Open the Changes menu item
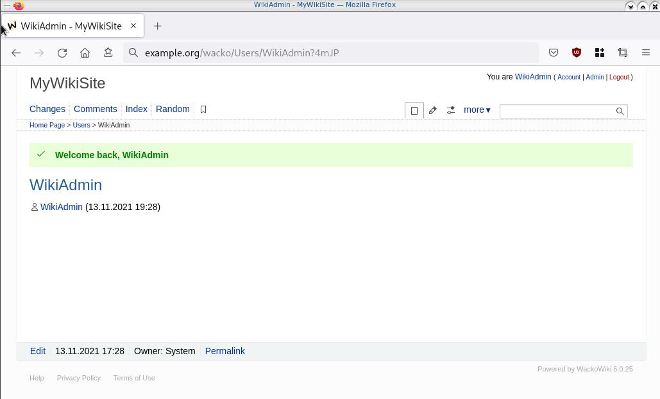Viewport: 660px width, 399px height. [47, 109]
